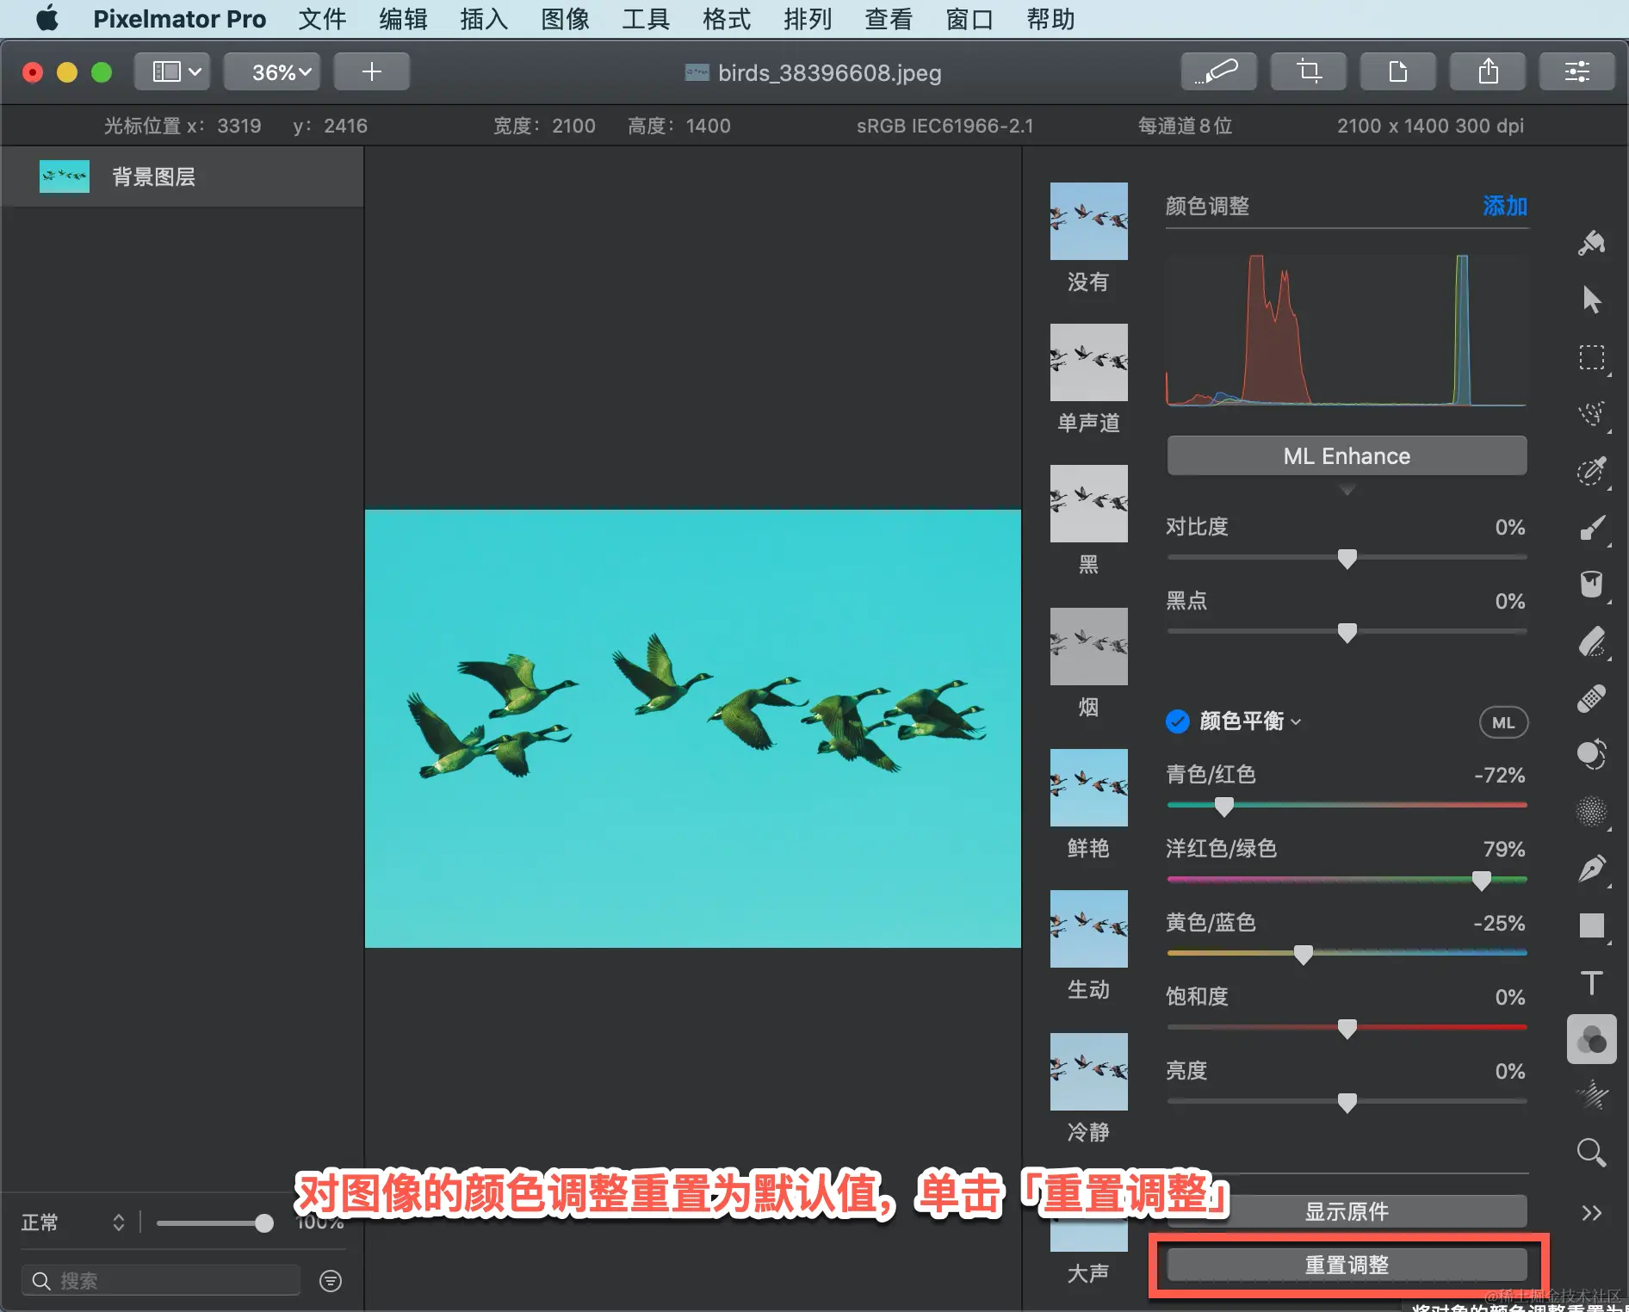Open the 工具 menu

pyautogui.click(x=646, y=18)
